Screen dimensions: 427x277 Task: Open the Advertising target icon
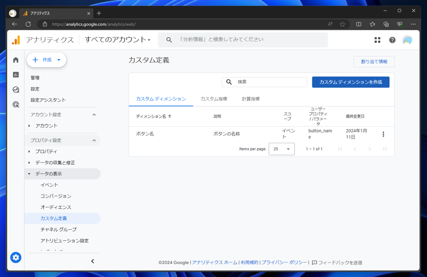tap(16, 104)
